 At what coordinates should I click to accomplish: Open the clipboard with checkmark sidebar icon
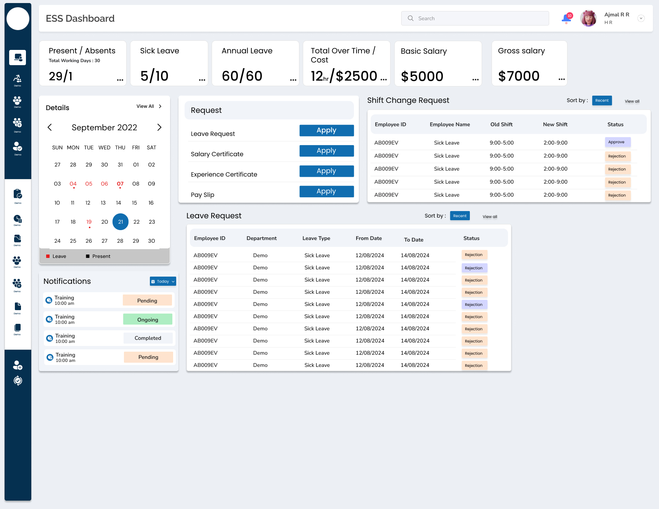(x=18, y=194)
